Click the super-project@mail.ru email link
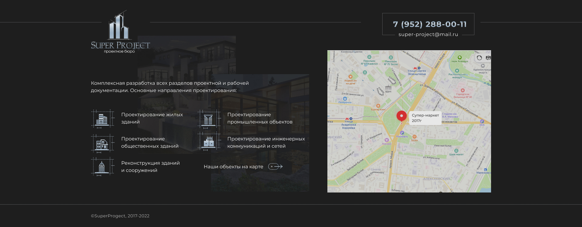582x227 pixels. click(428, 35)
